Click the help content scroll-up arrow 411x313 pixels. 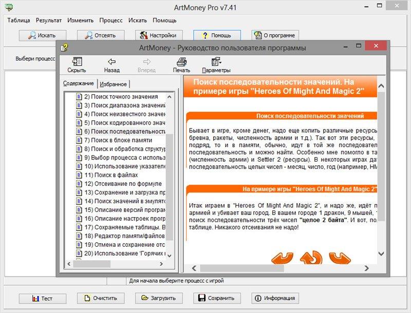tap(381, 86)
